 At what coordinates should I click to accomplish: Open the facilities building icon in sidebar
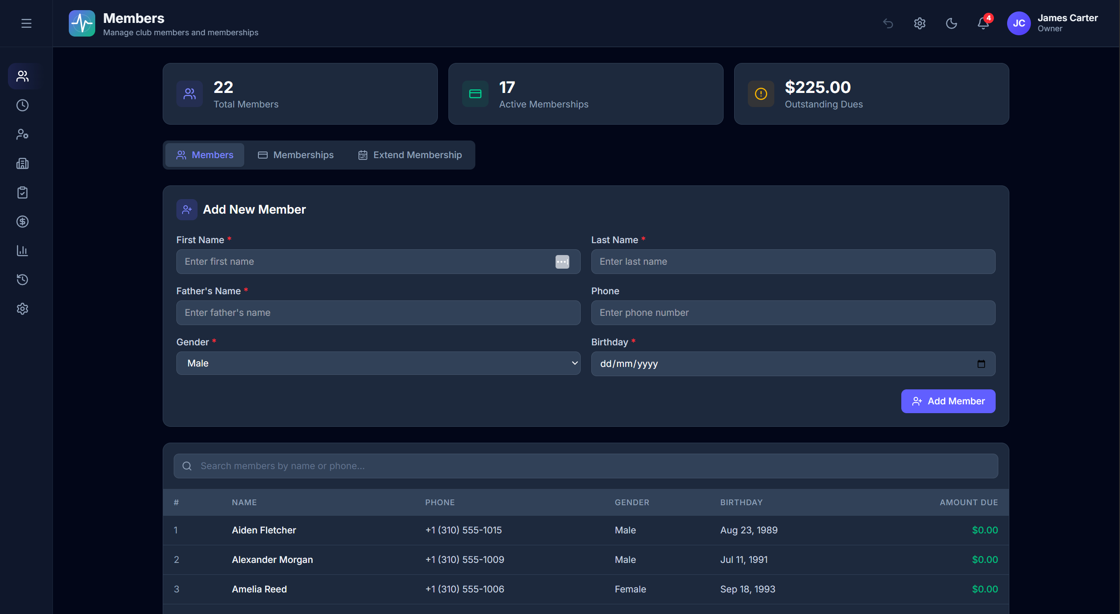click(22, 163)
